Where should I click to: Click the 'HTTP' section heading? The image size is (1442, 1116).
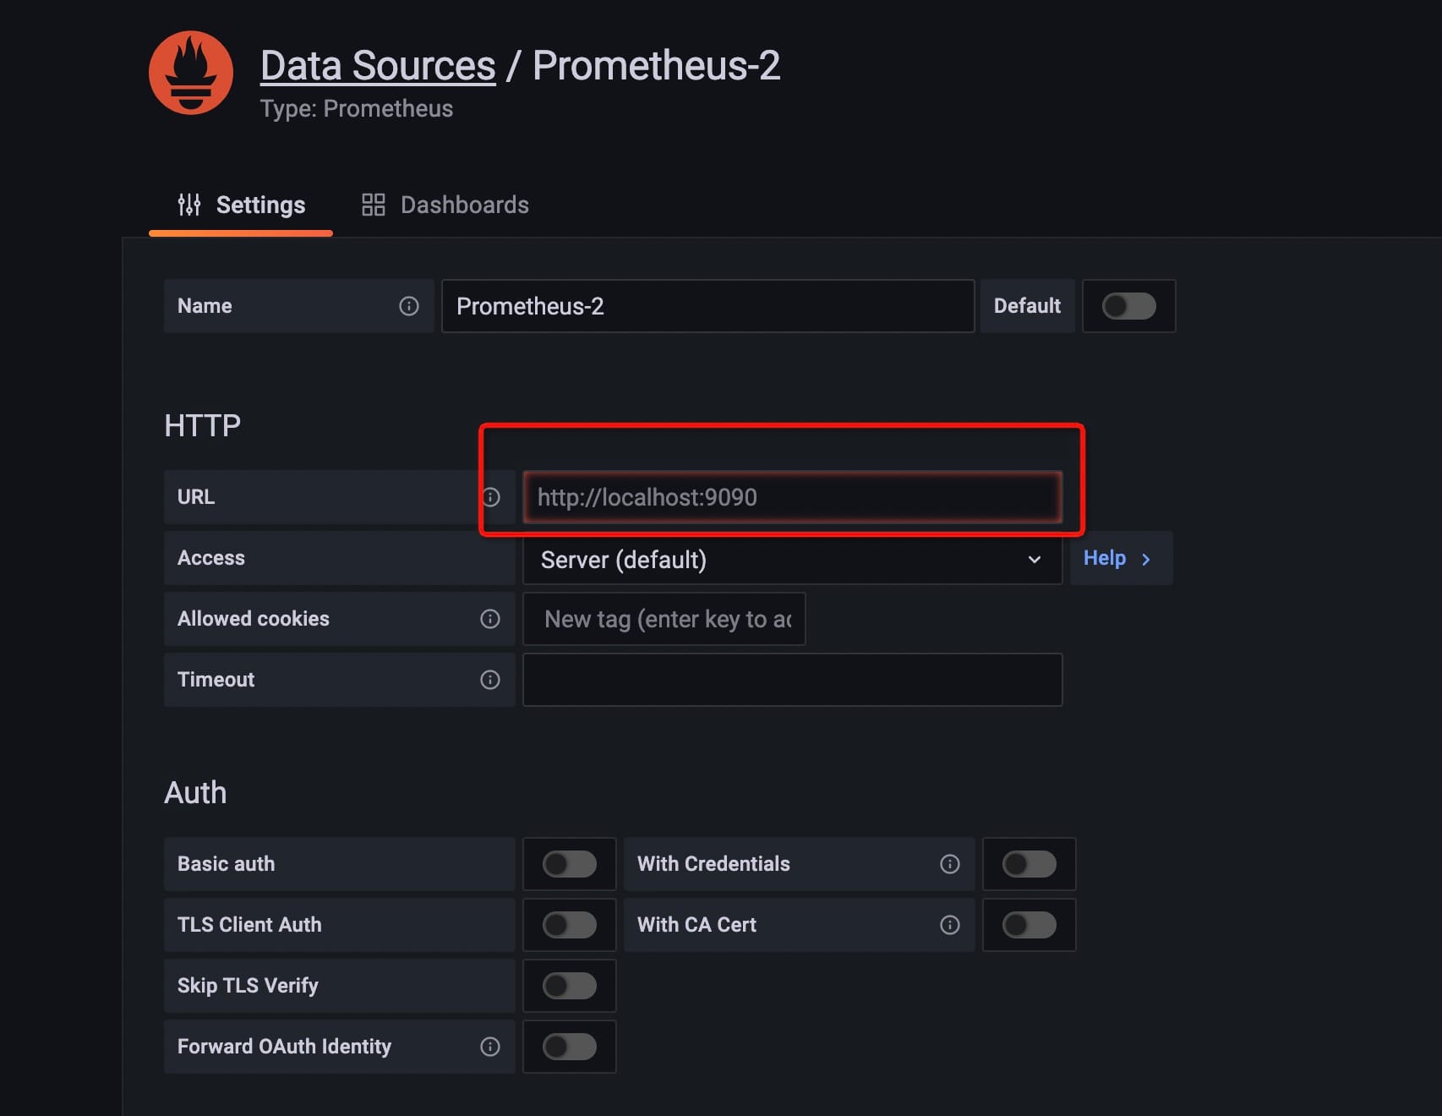coord(203,425)
